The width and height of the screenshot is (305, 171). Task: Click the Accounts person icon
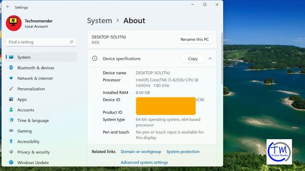[x=11, y=110]
